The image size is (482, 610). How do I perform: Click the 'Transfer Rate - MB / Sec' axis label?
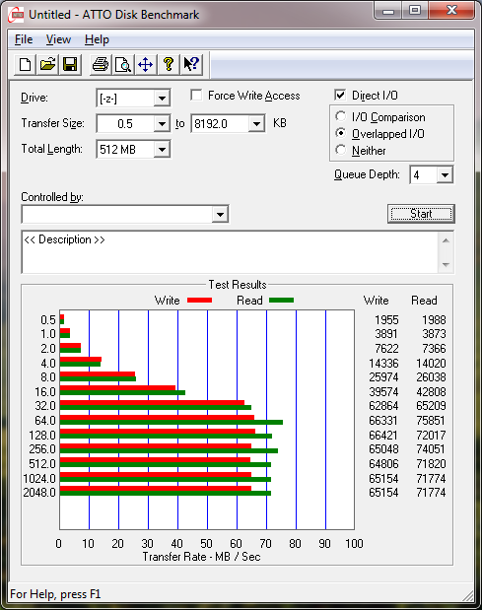[201, 557]
